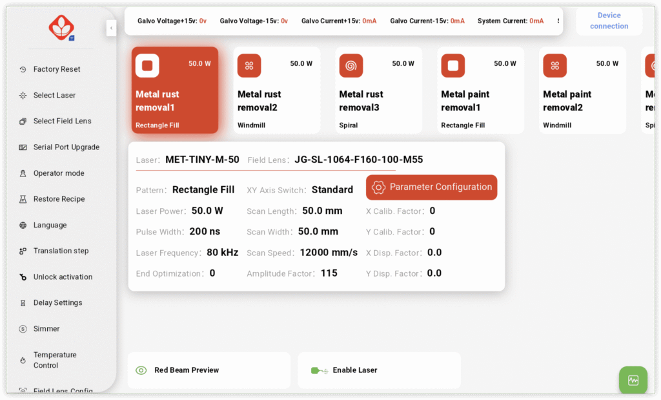Screen dimensions: 661x400
Task: Click the Unlock activation key icon
Action: 23,277
